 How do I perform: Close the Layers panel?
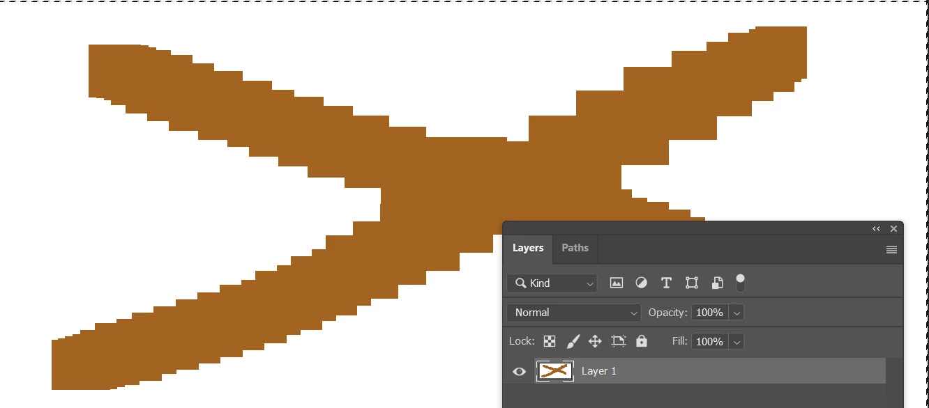coord(893,228)
